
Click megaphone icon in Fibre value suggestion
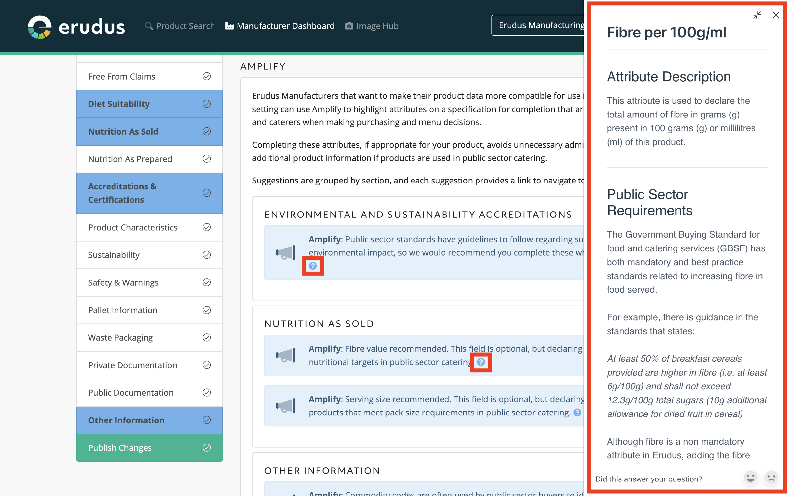coord(286,355)
